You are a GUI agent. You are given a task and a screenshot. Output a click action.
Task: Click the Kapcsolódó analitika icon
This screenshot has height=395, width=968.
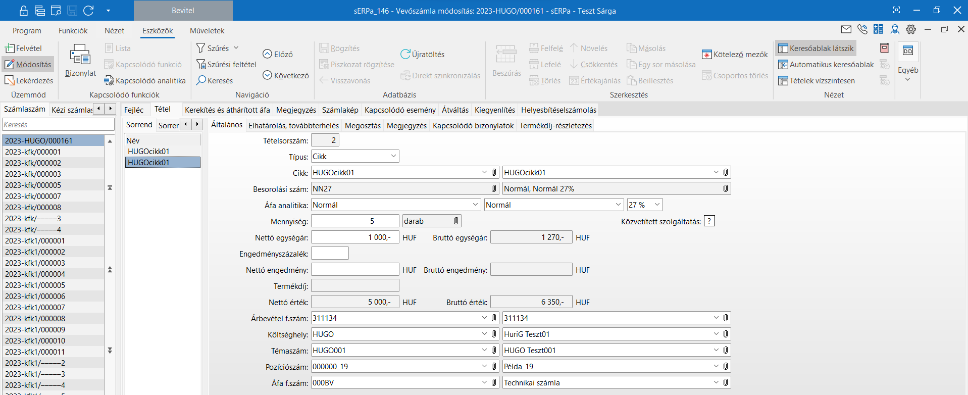[x=109, y=80]
